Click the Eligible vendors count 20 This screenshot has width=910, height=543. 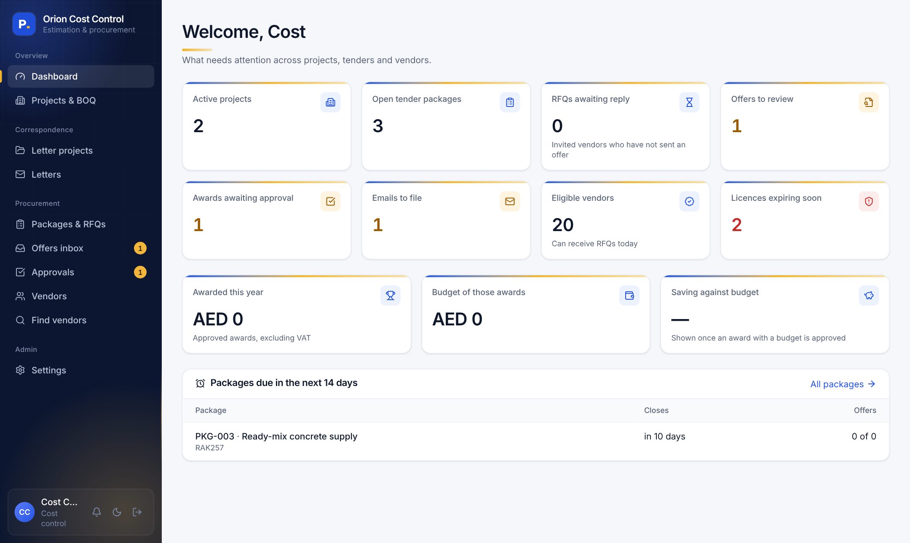tap(563, 225)
